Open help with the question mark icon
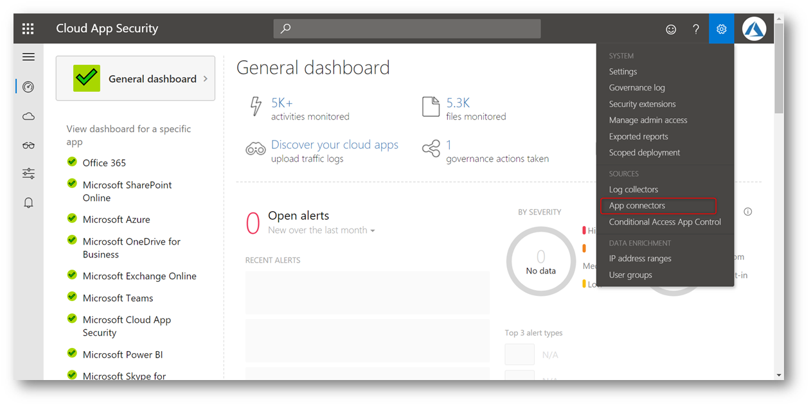This screenshot has height=407, width=811. pos(696,29)
